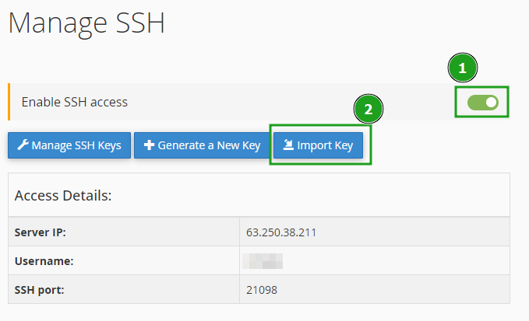This screenshot has width=529, height=321.
Task: Click the green step 2 badge
Action: [x=368, y=109]
